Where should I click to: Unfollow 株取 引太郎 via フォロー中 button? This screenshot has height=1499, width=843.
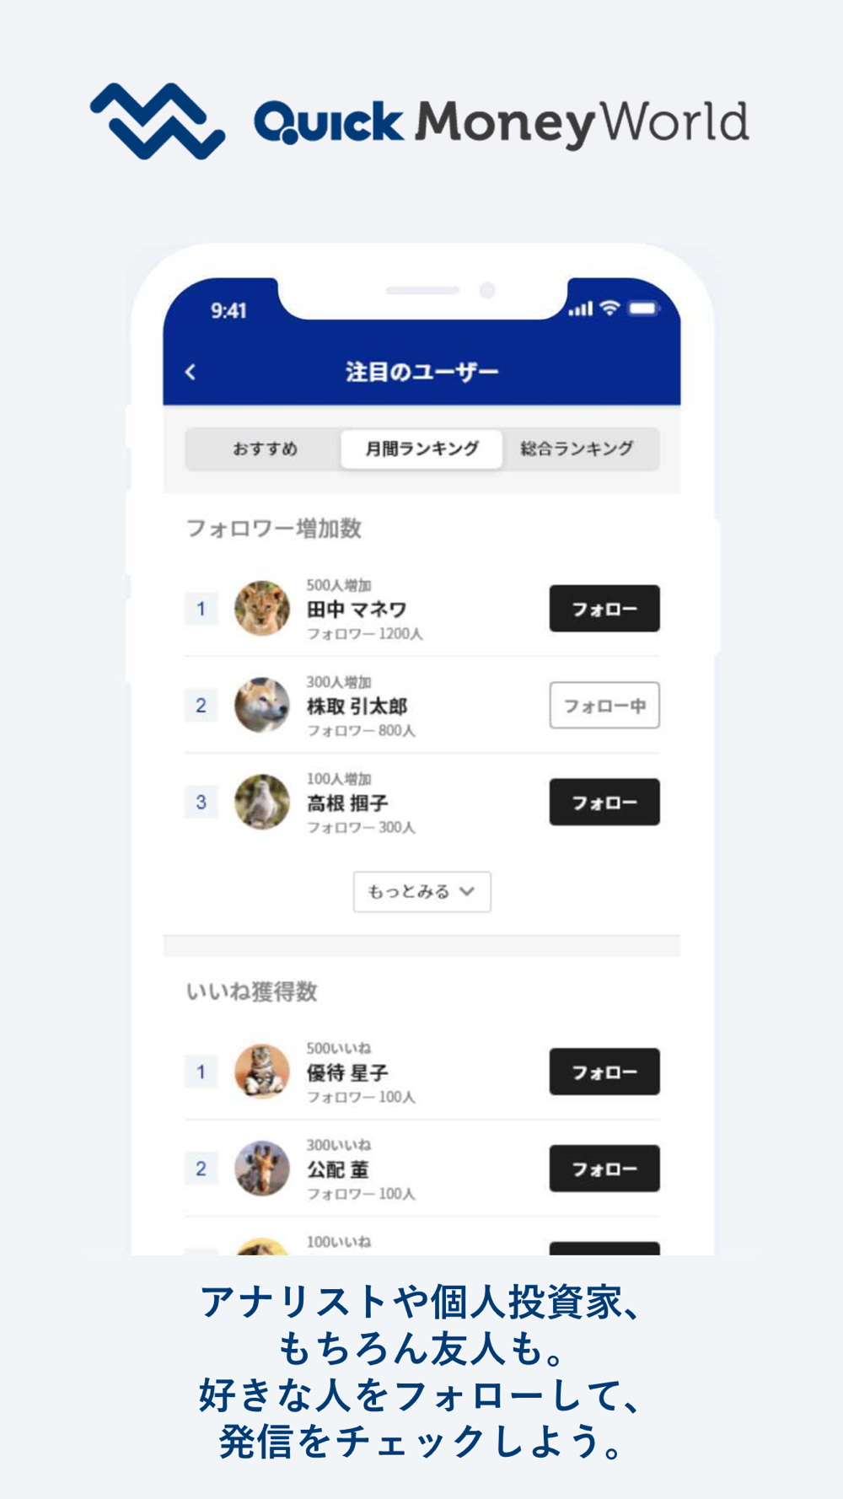604,705
